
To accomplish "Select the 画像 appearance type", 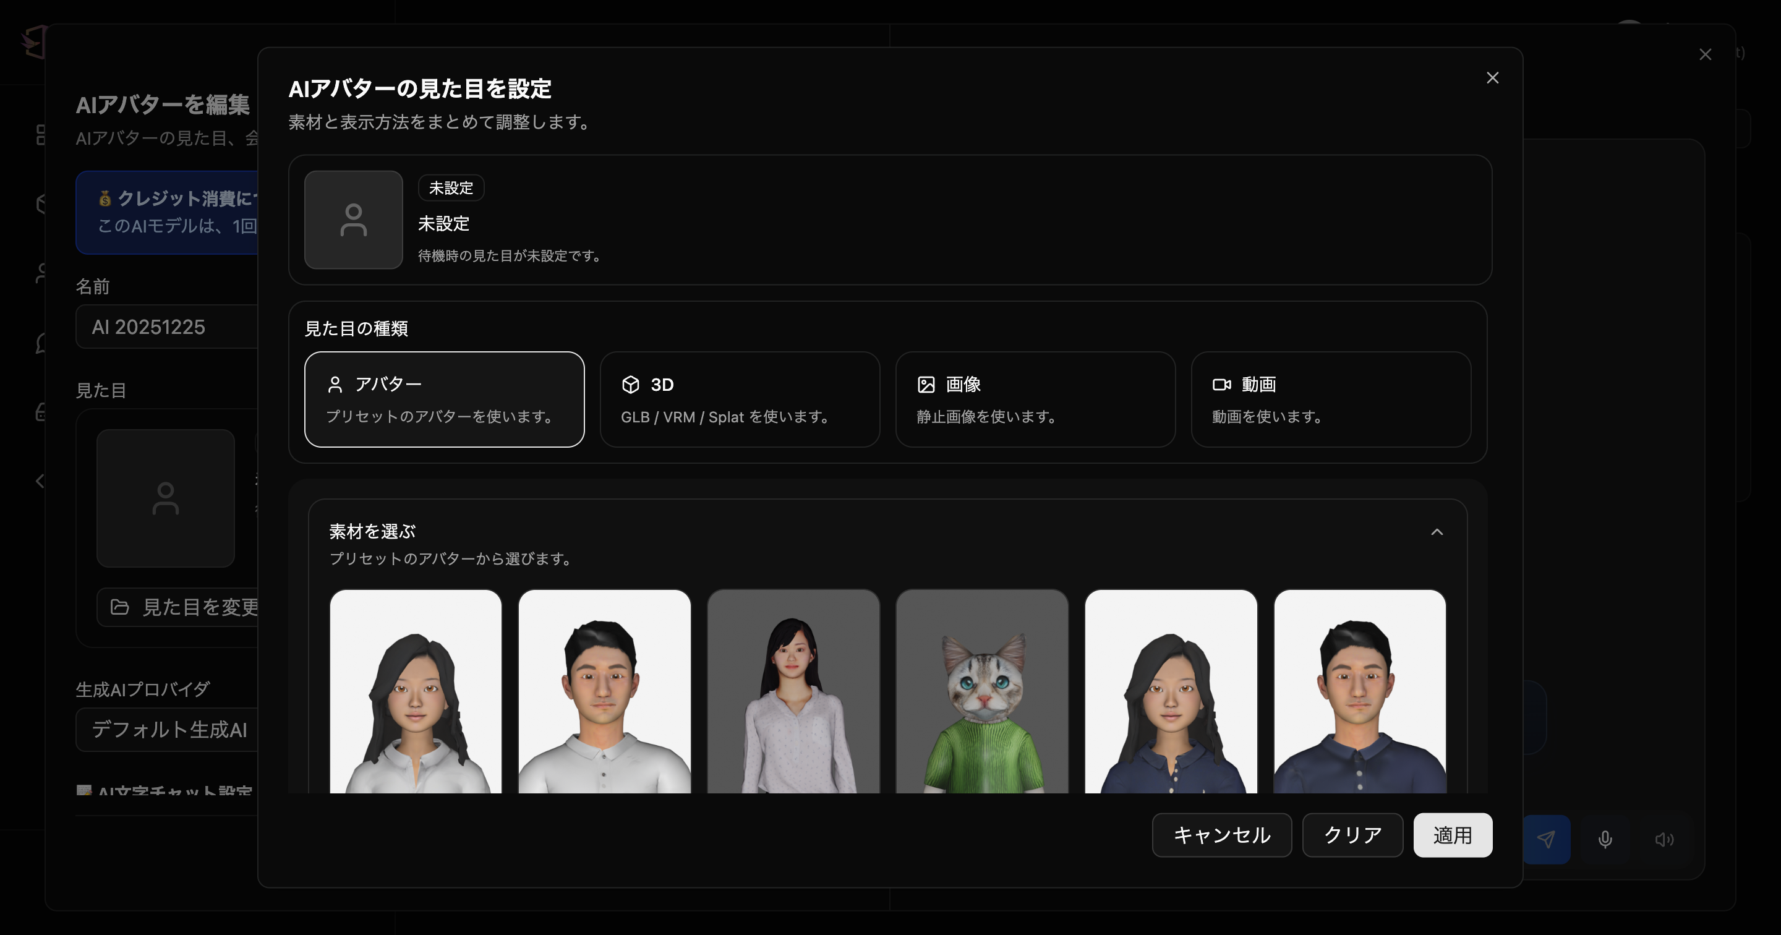I will 1035,399.
